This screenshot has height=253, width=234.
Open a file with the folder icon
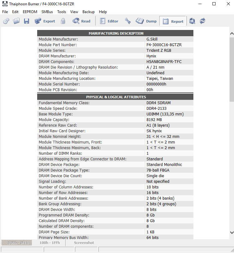tap(16, 21)
